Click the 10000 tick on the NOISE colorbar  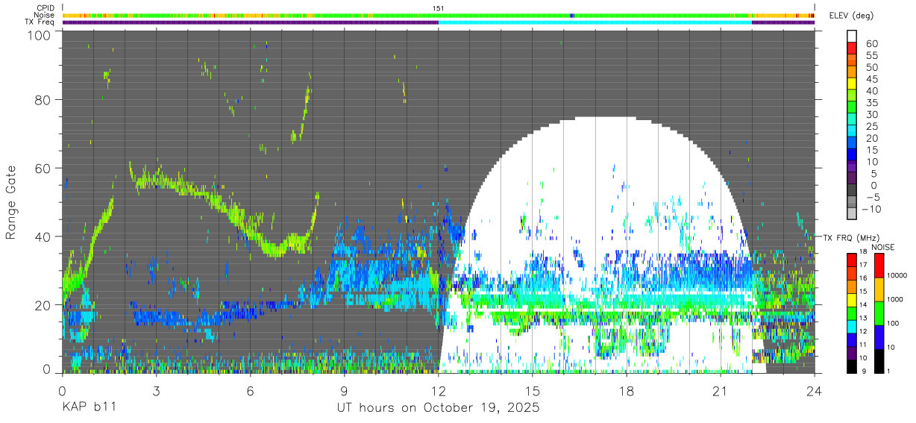(x=897, y=274)
